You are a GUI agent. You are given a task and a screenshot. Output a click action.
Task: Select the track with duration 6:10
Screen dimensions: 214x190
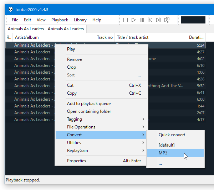pos(106,65)
